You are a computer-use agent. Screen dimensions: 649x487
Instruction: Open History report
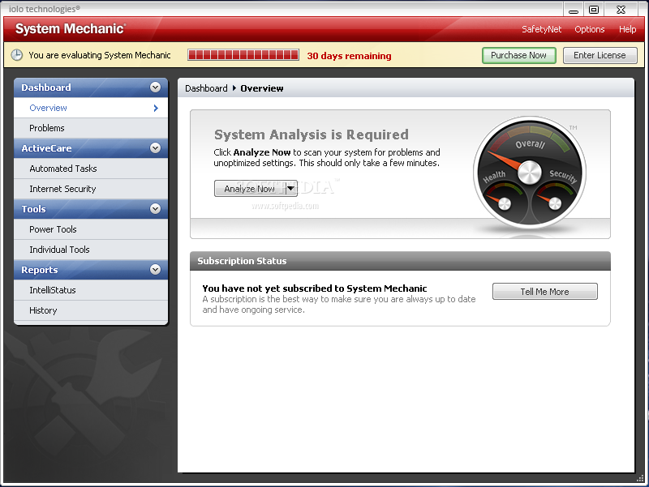(91, 310)
